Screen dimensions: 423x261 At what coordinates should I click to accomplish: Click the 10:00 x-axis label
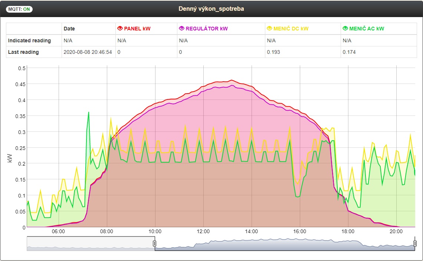click(x=155, y=232)
